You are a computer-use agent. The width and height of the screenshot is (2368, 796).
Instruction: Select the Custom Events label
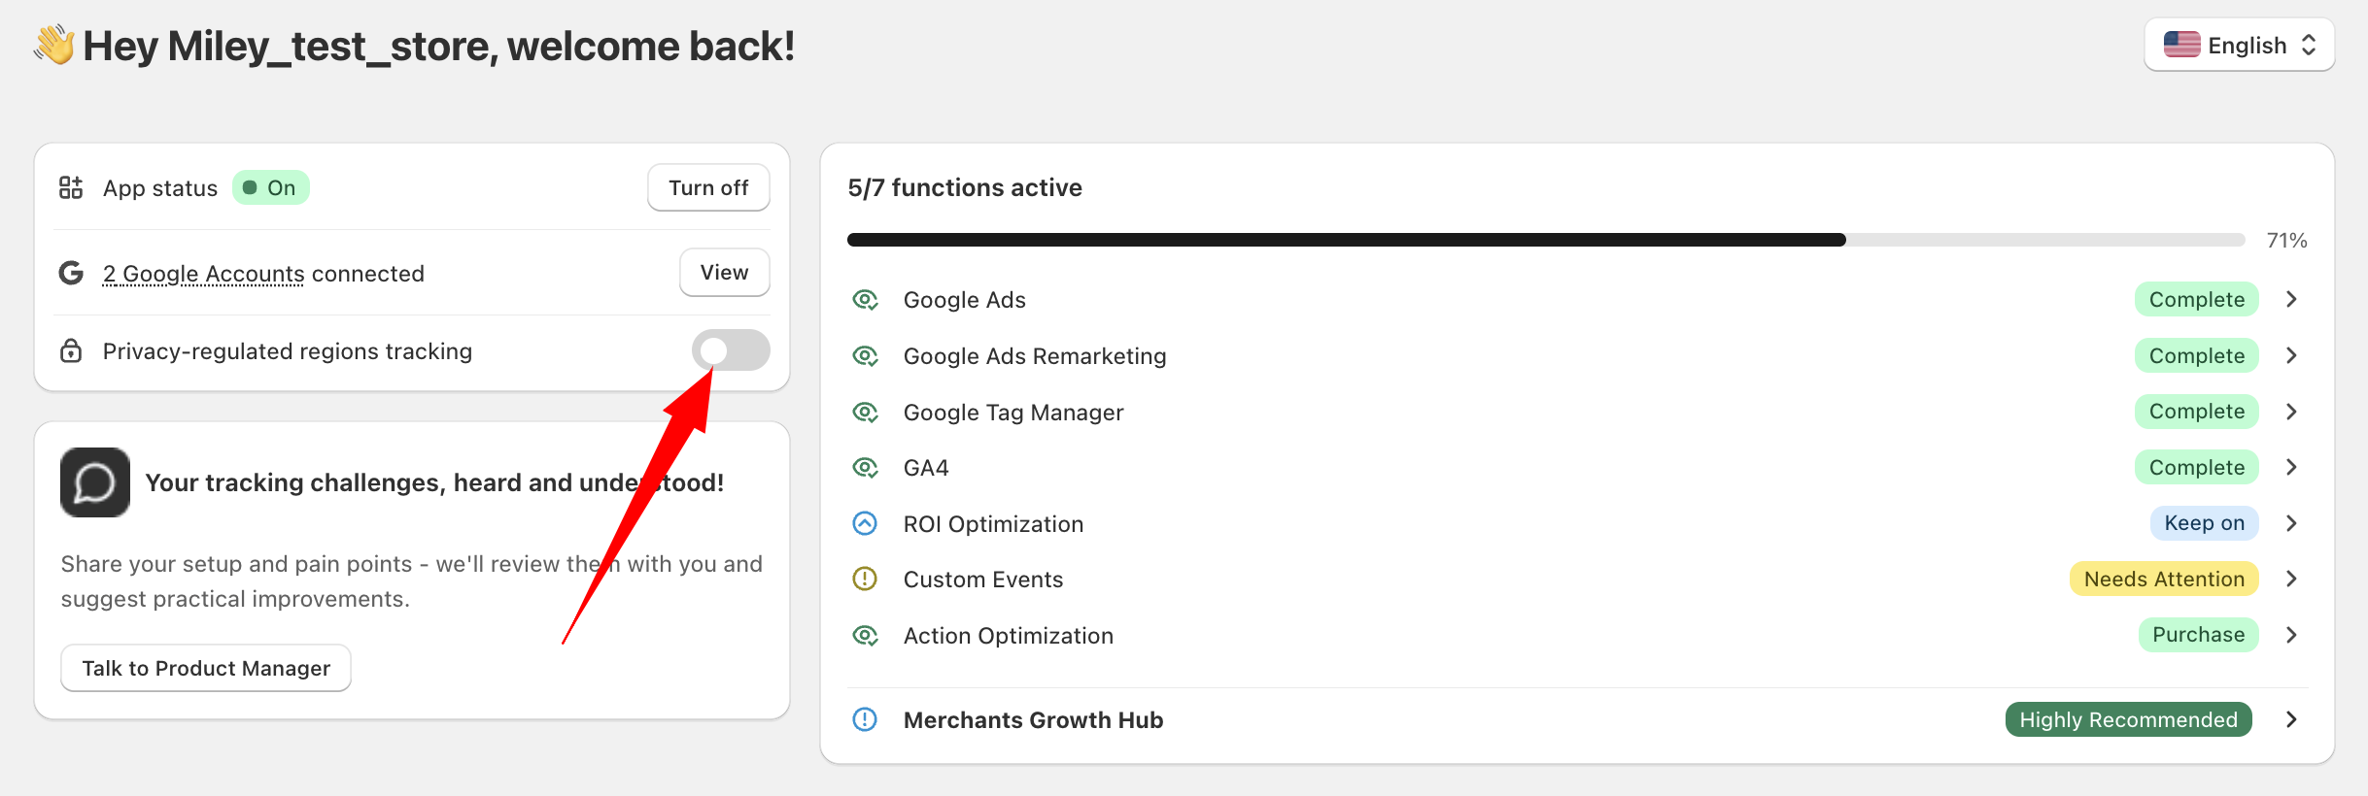click(983, 580)
